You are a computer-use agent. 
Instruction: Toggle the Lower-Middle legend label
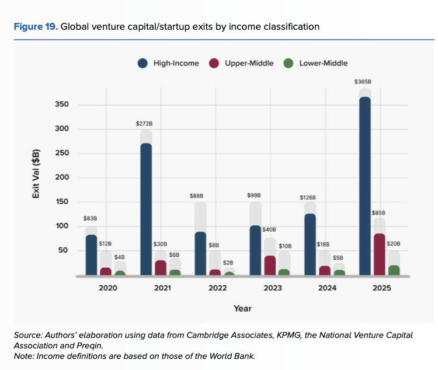pyautogui.click(x=324, y=63)
